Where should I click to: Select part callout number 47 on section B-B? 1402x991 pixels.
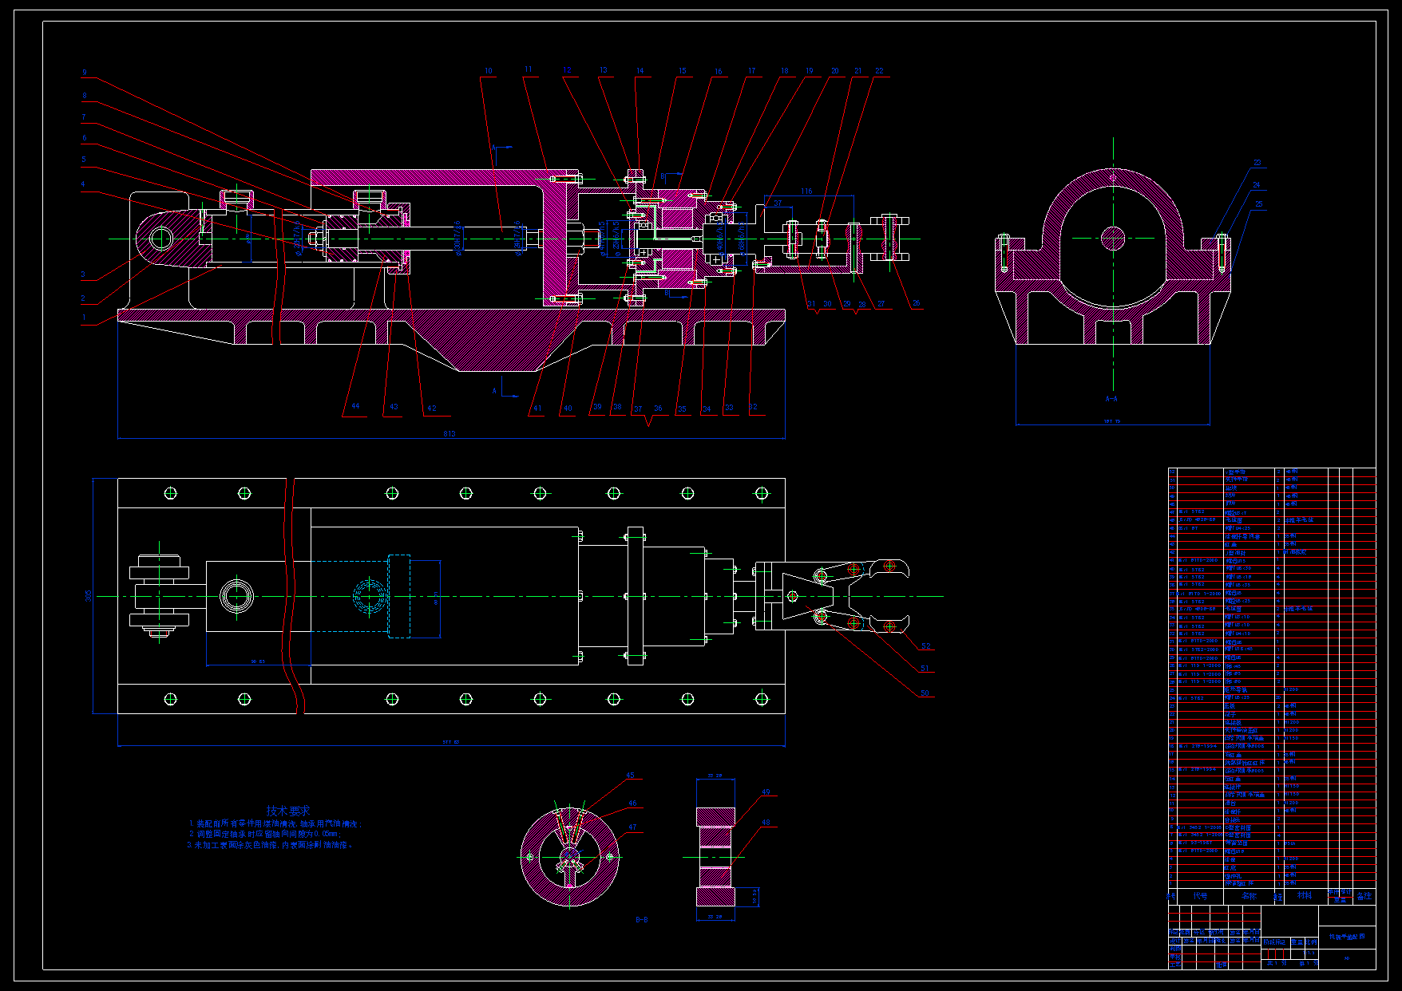tap(632, 827)
